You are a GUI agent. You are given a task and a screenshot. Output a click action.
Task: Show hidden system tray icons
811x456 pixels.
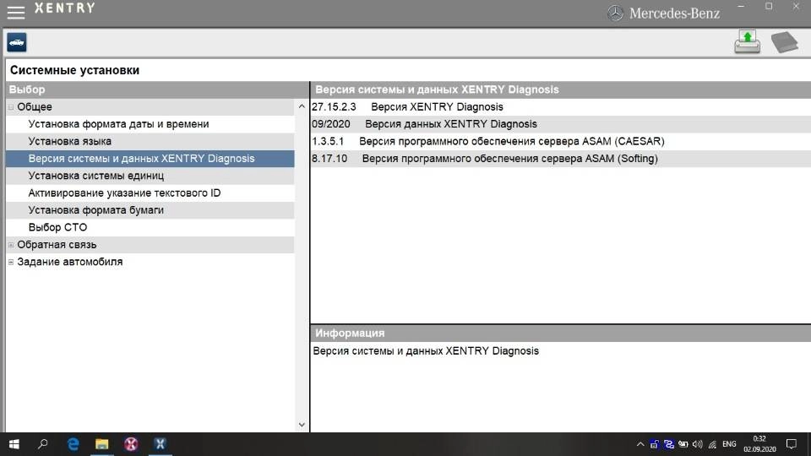point(640,444)
